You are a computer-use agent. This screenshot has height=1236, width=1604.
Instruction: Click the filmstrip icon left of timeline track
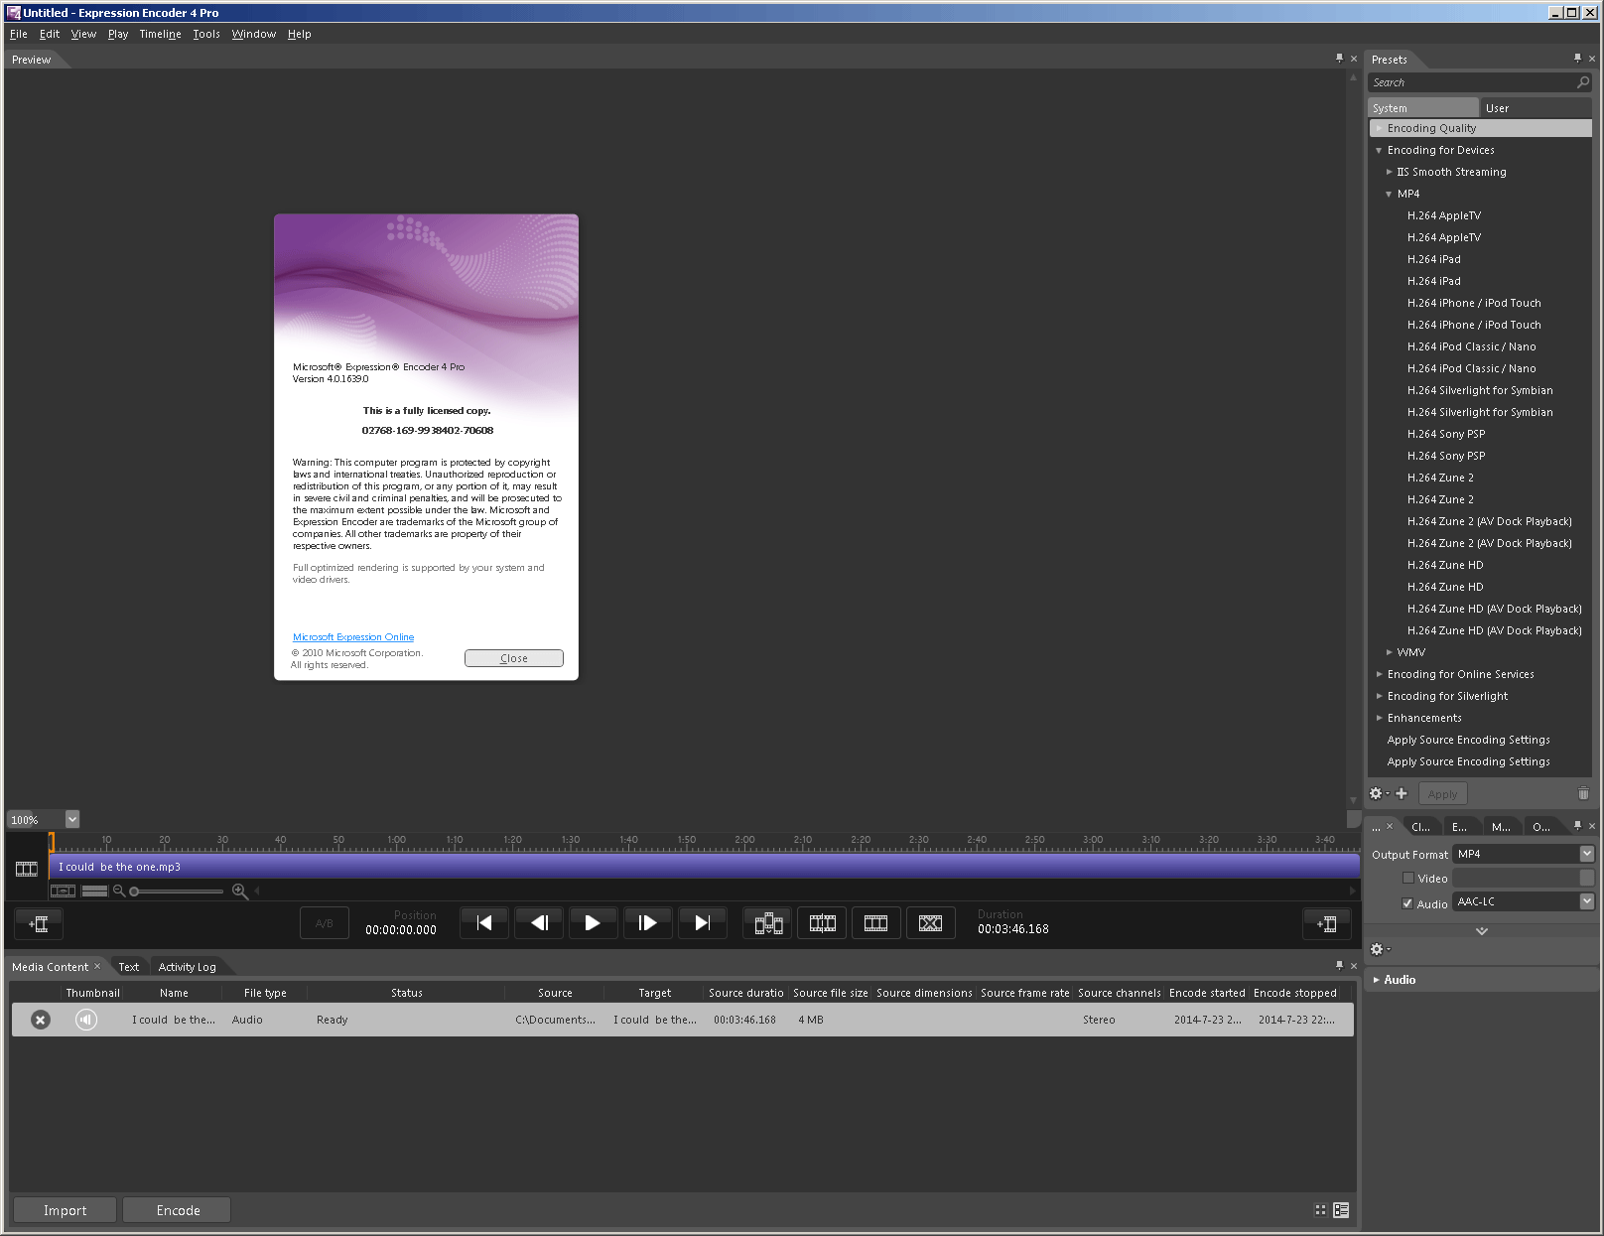27,869
